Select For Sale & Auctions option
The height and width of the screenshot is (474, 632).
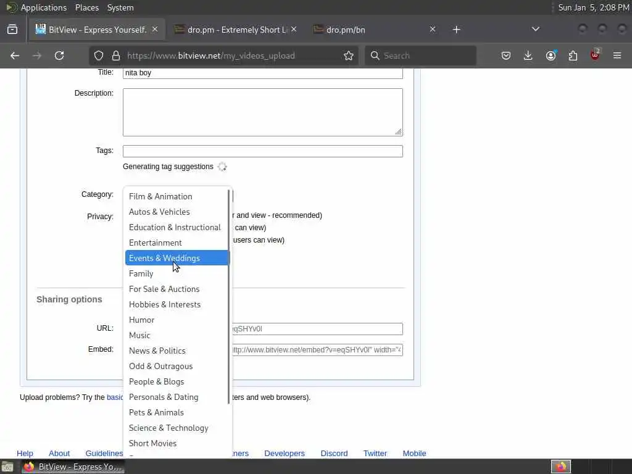click(177, 289)
